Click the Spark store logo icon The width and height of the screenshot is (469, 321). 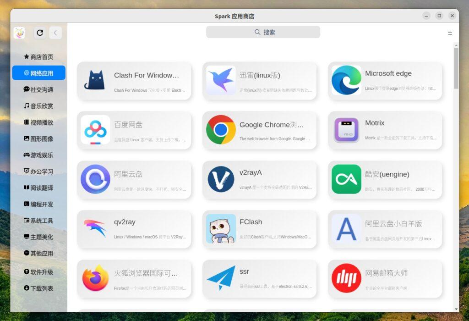click(19, 33)
